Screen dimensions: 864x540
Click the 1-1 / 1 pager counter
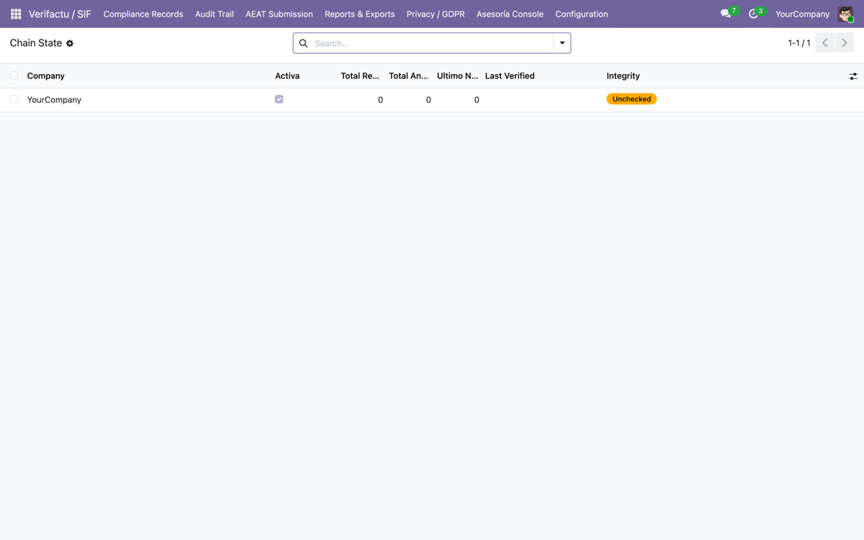click(799, 43)
